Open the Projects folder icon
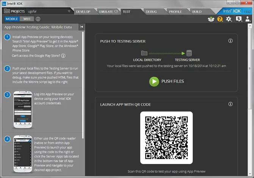This screenshot has height=178, width=254. coord(7,11)
